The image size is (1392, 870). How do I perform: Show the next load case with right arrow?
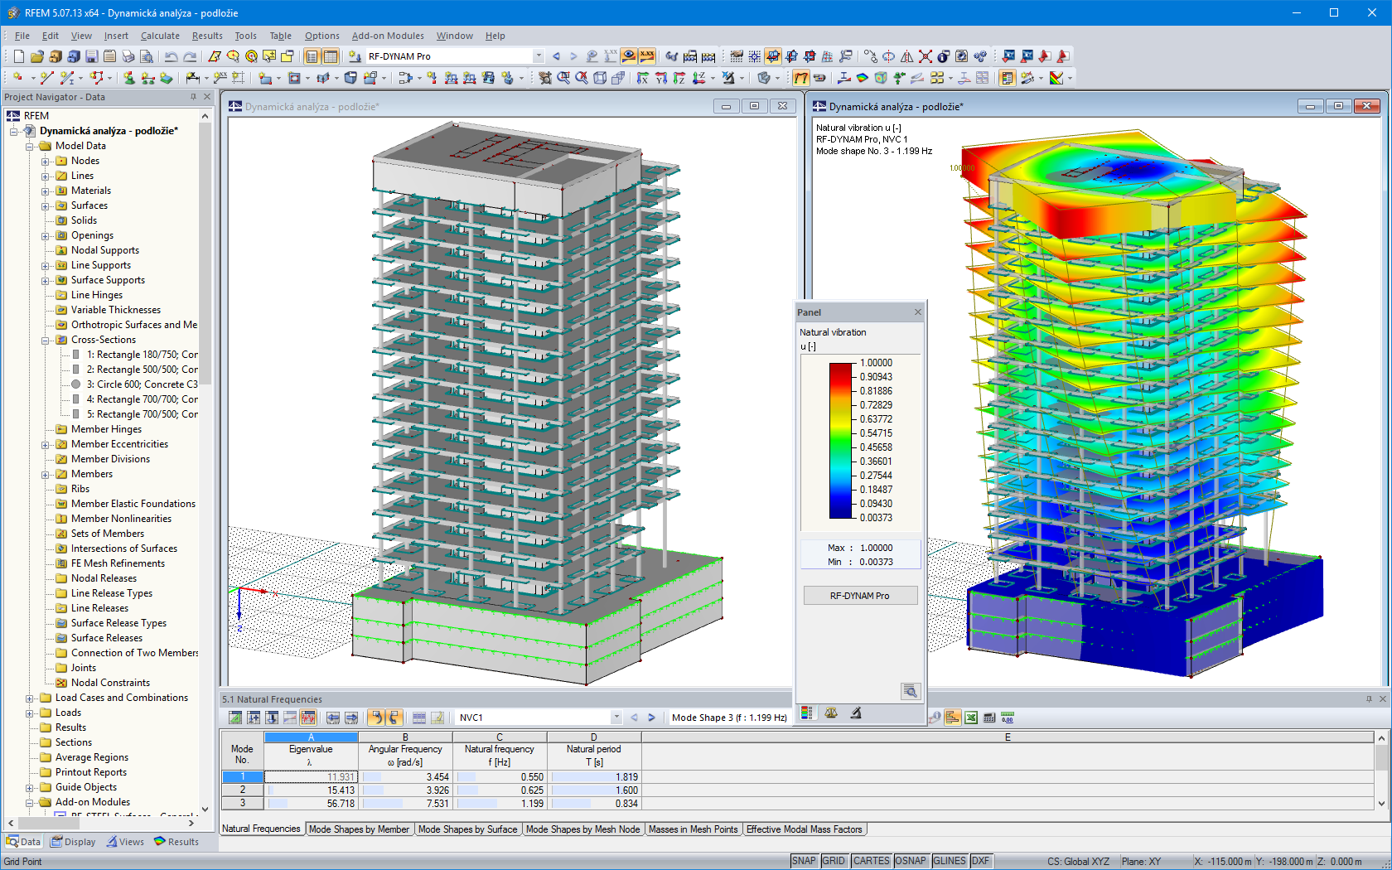(573, 56)
